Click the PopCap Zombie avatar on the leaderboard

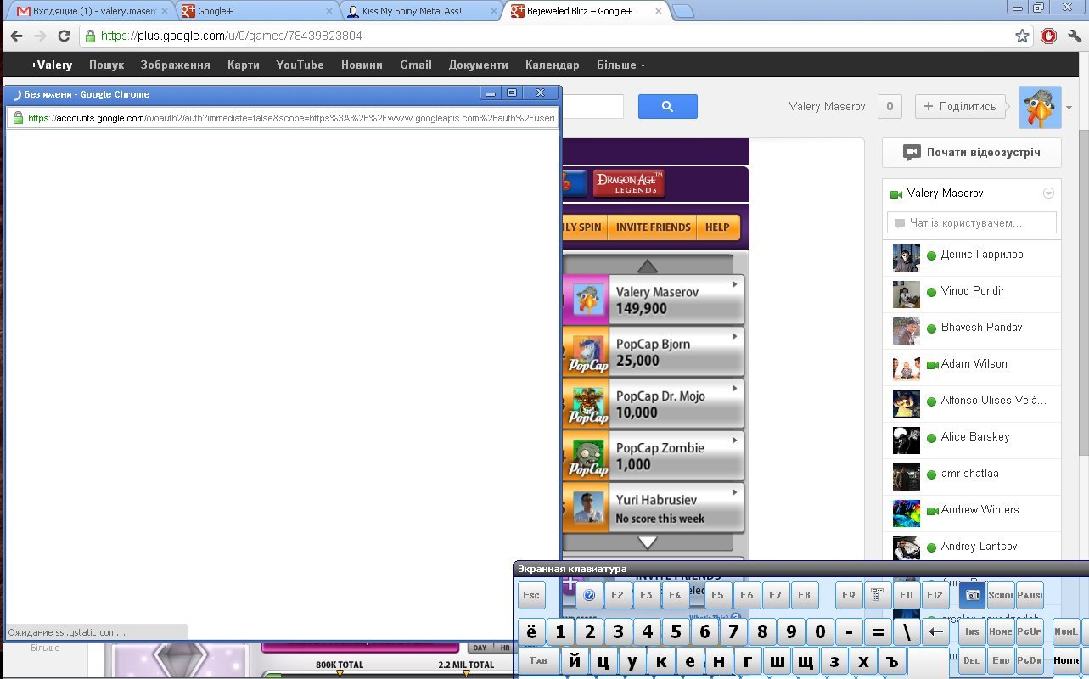point(587,456)
